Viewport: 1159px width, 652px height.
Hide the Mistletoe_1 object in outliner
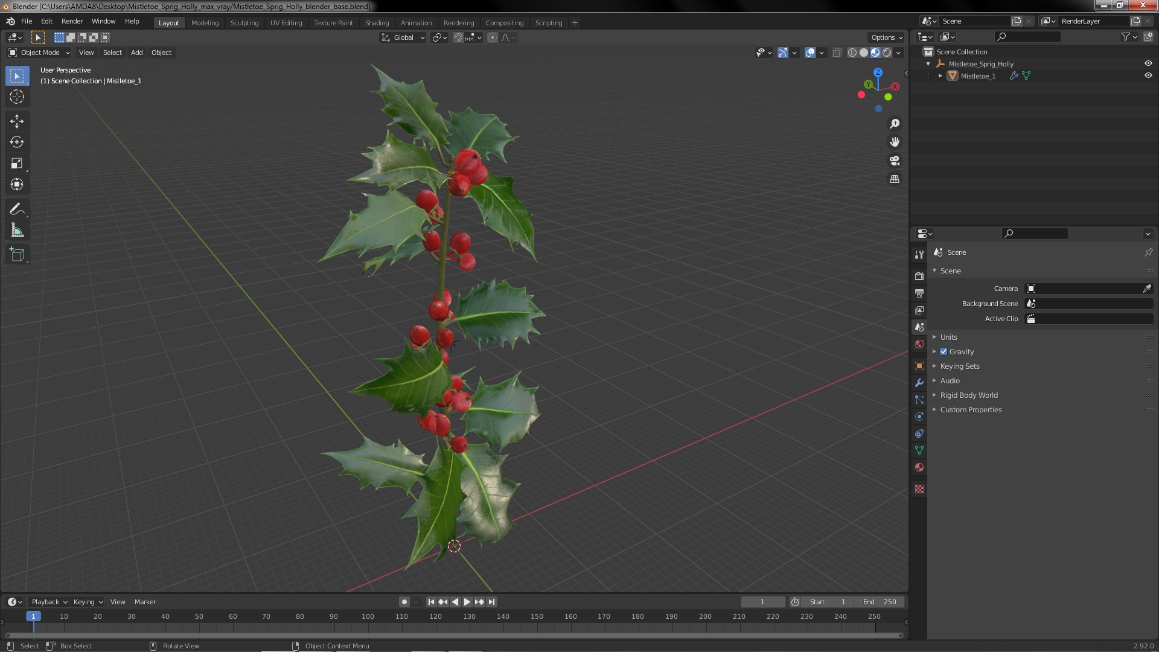tap(1148, 75)
